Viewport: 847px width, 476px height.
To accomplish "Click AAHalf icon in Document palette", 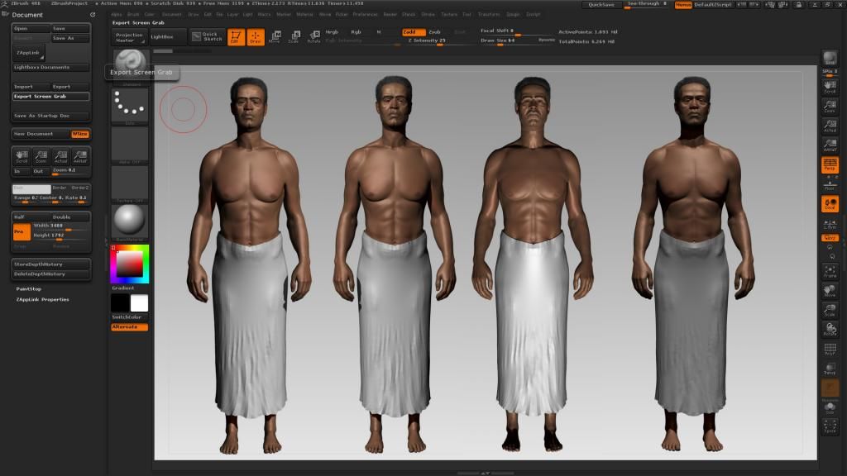I will (80, 156).
